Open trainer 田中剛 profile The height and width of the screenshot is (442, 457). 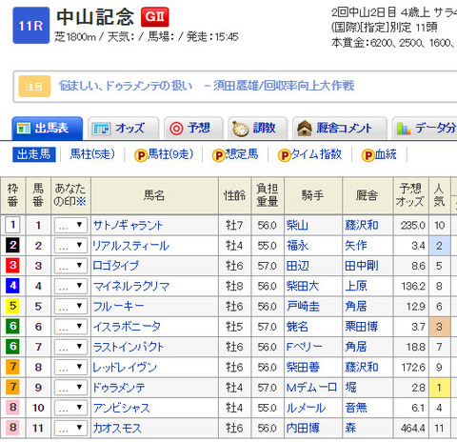(362, 266)
